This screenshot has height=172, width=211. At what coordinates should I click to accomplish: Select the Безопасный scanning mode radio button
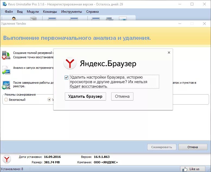[6, 100]
